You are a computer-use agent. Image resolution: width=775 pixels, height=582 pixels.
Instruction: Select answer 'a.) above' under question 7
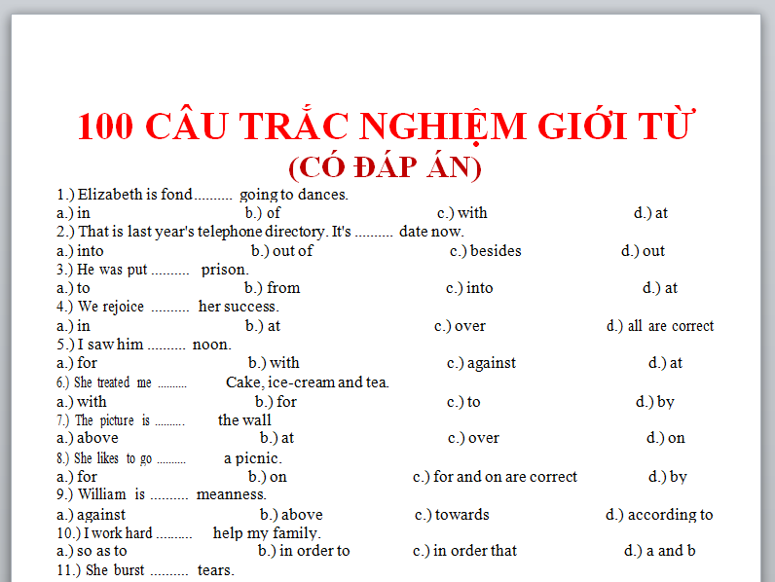tap(87, 438)
